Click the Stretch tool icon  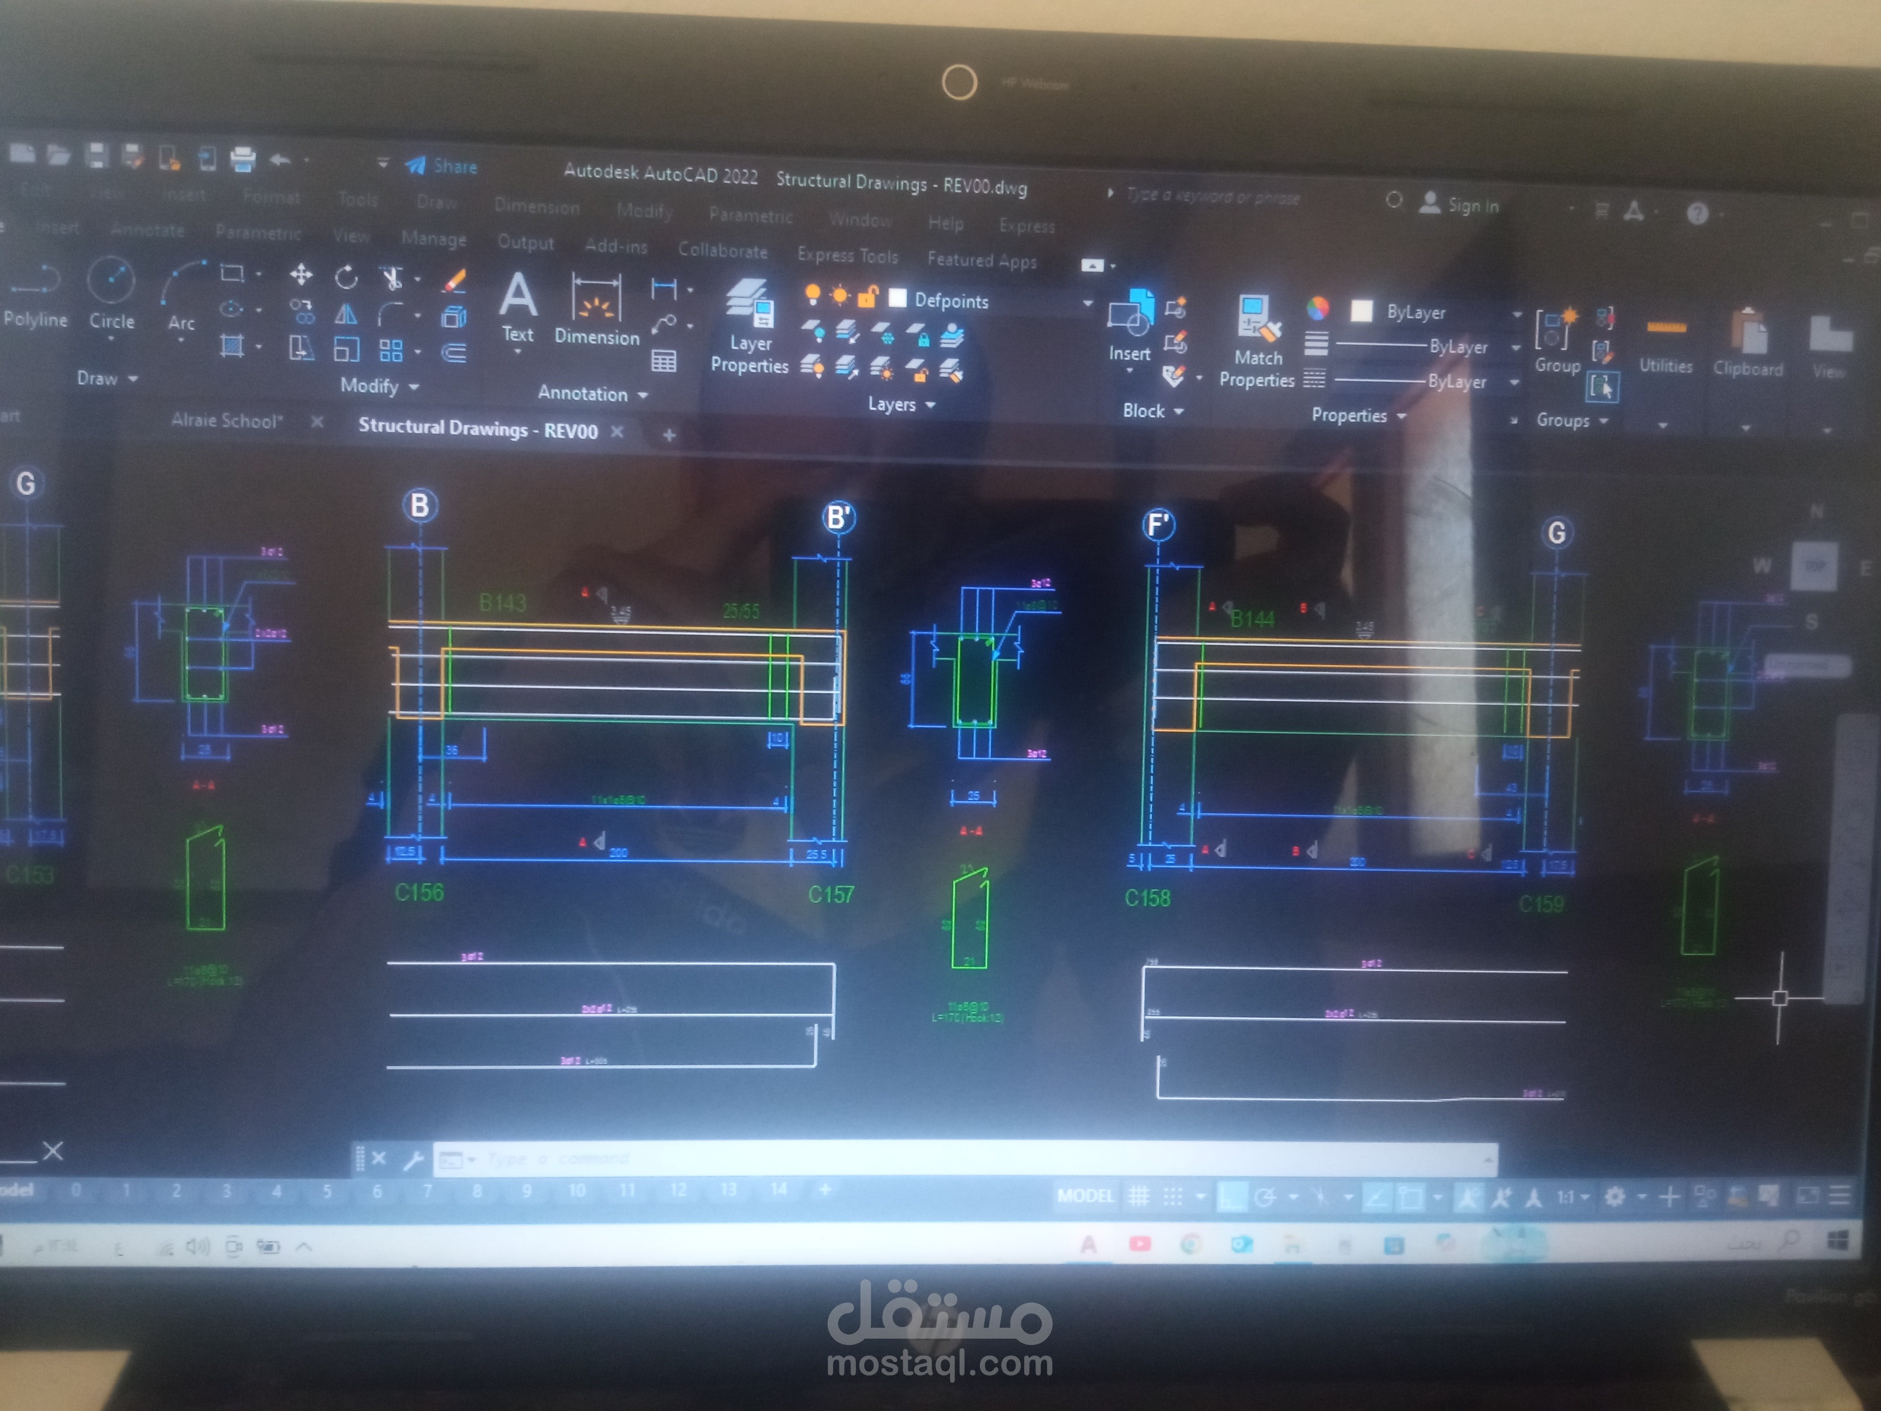coord(301,348)
